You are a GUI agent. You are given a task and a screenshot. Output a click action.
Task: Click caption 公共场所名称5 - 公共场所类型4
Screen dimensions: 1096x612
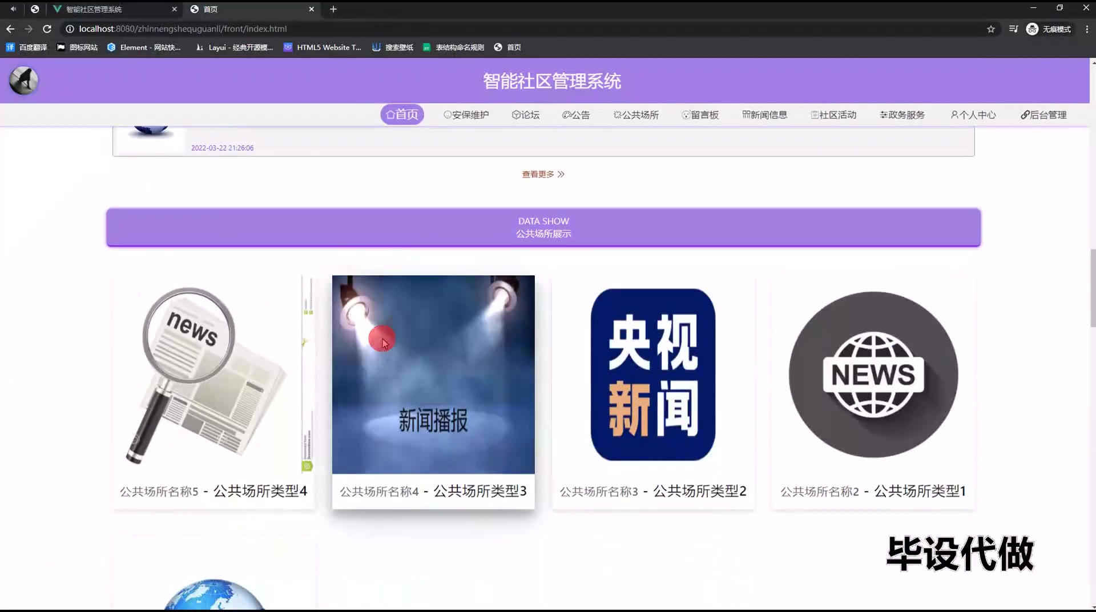[213, 491]
